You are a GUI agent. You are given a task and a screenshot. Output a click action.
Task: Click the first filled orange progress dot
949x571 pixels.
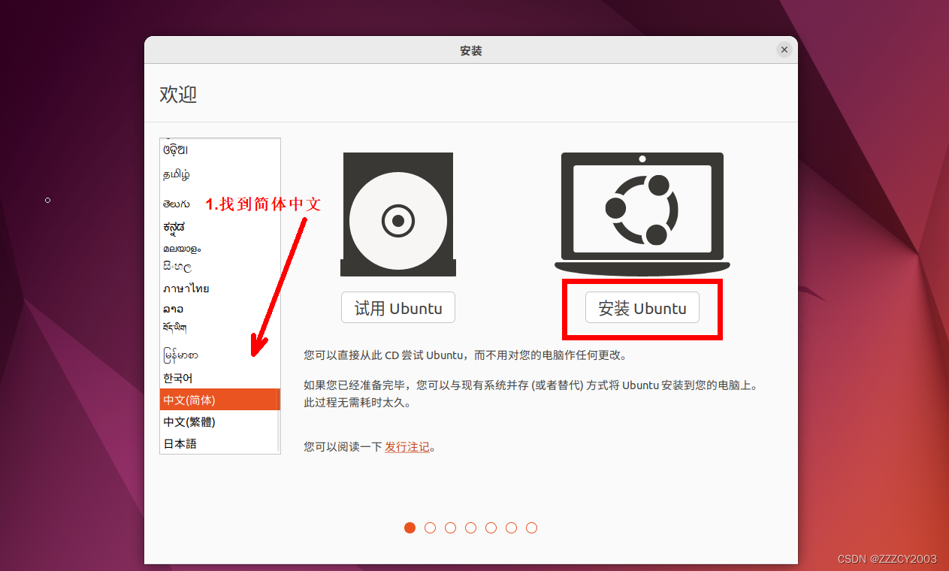[410, 527]
